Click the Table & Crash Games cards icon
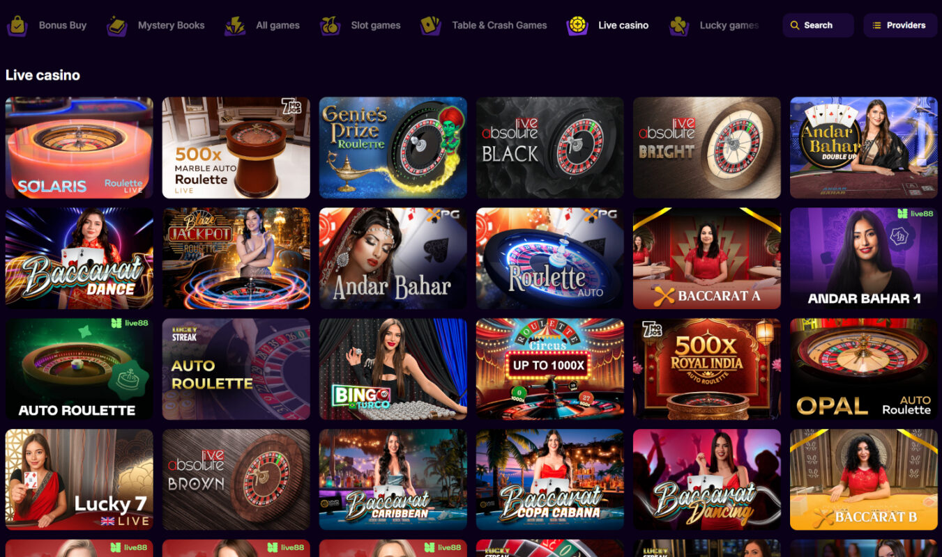942x557 pixels. click(x=431, y=26)
